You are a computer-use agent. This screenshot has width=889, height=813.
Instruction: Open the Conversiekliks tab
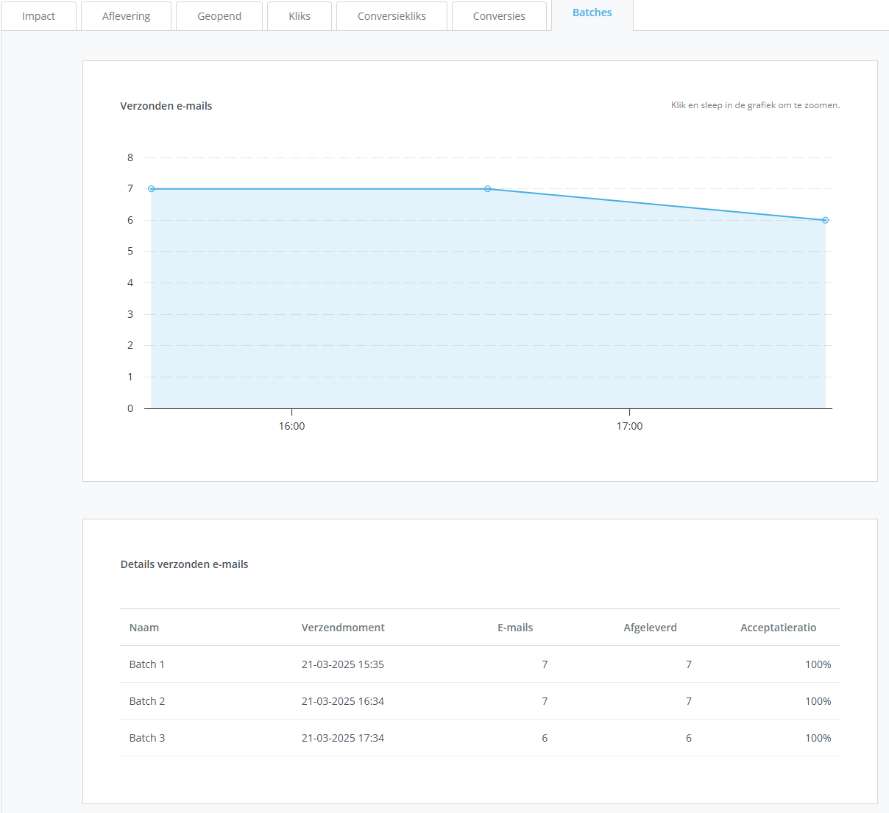(x=392, y=16)
